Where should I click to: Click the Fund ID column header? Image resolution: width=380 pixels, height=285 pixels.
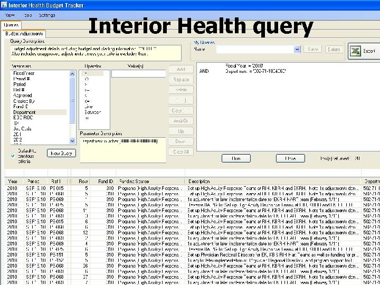103,181
